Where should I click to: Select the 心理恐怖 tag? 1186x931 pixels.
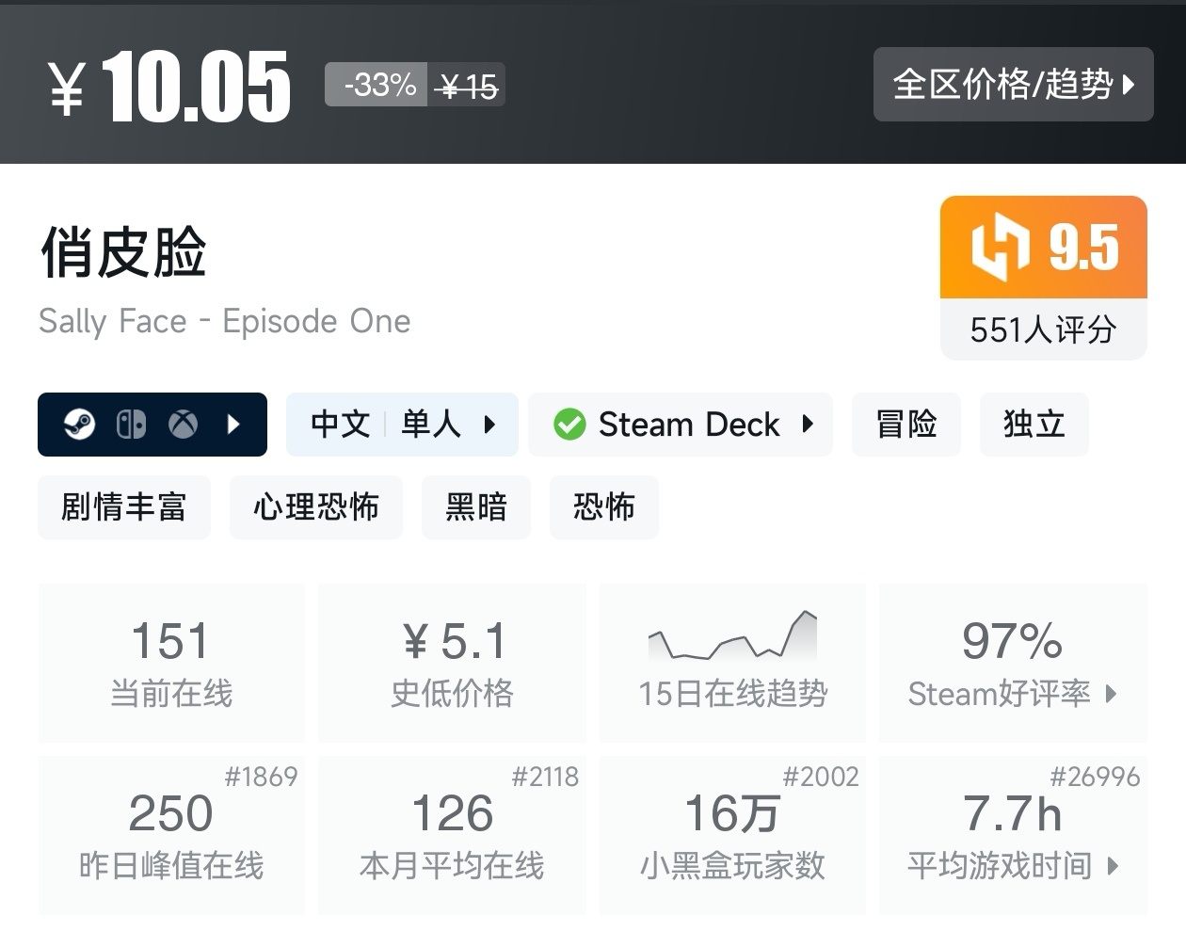click(x=316, y=507)
